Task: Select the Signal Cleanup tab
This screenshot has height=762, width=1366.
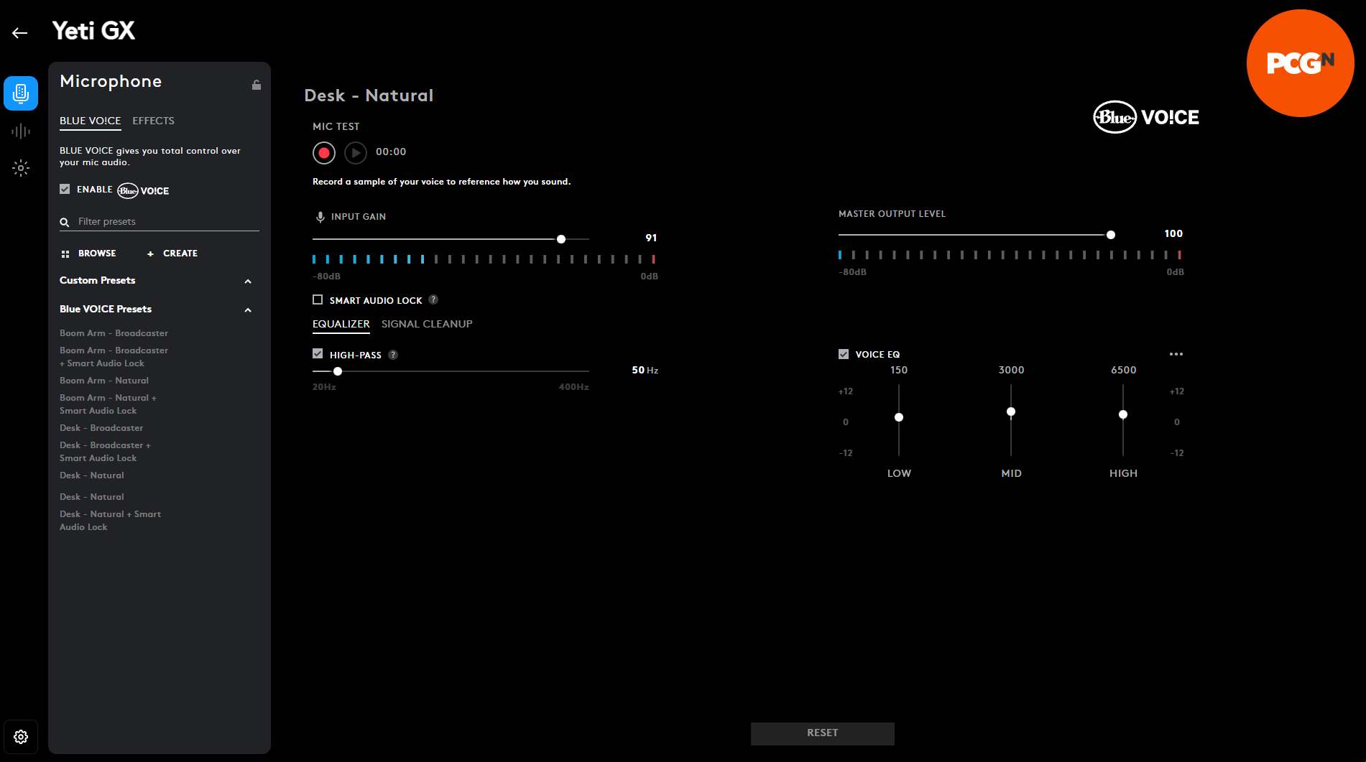Action: coord(427,324)
